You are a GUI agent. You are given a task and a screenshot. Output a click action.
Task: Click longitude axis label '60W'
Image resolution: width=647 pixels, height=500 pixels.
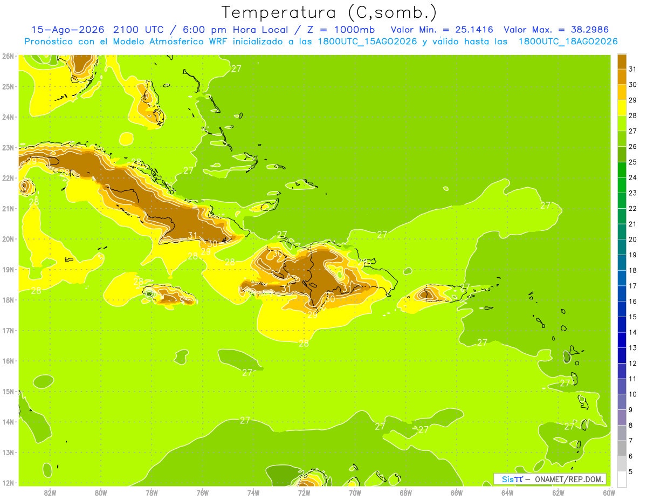click(608, 493)
